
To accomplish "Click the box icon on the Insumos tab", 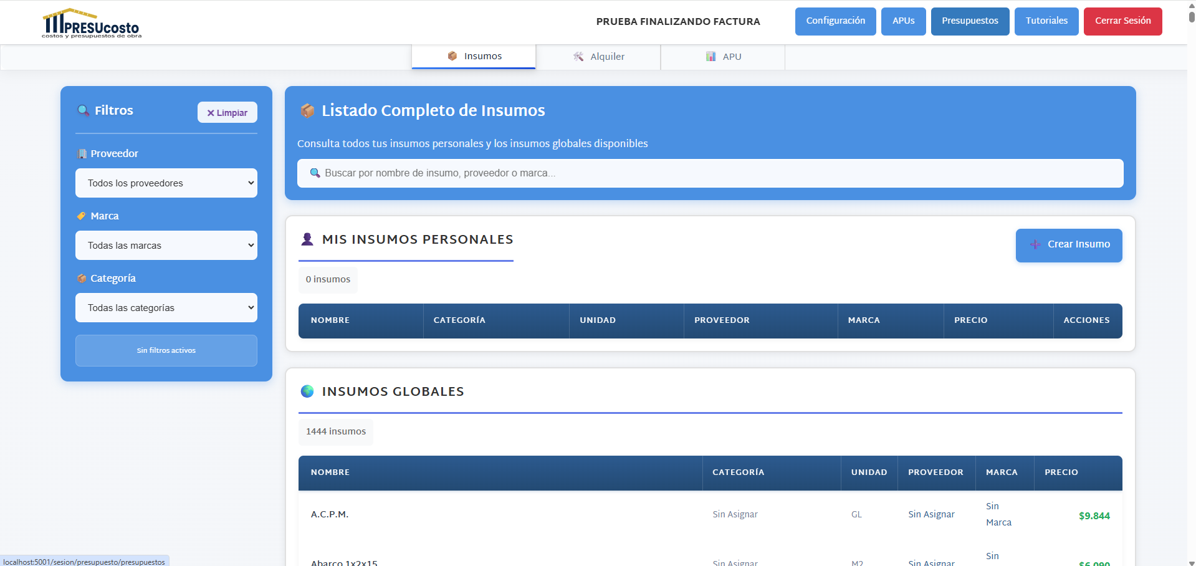I will pyautogui.click(x=452, y=55).
